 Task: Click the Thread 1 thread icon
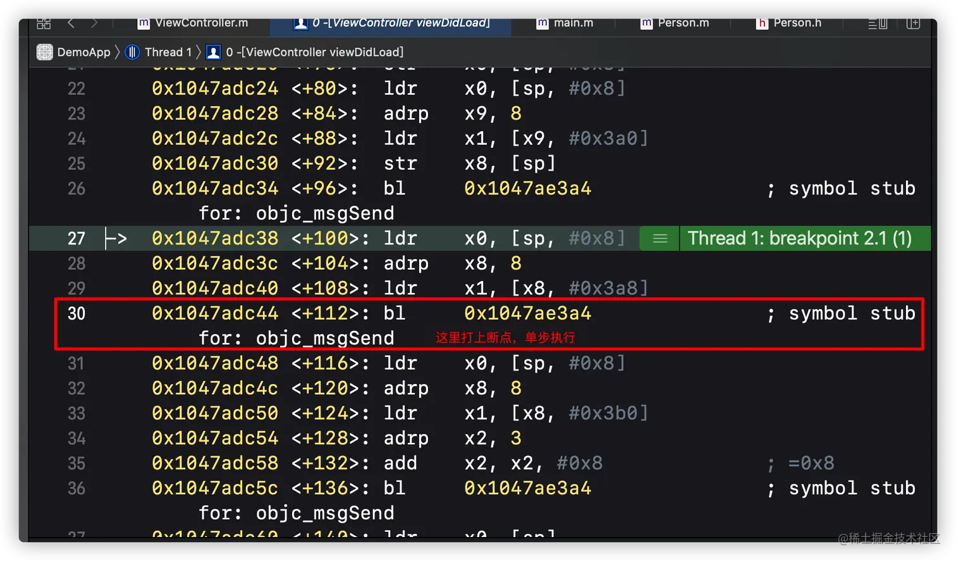click(132, 52)
